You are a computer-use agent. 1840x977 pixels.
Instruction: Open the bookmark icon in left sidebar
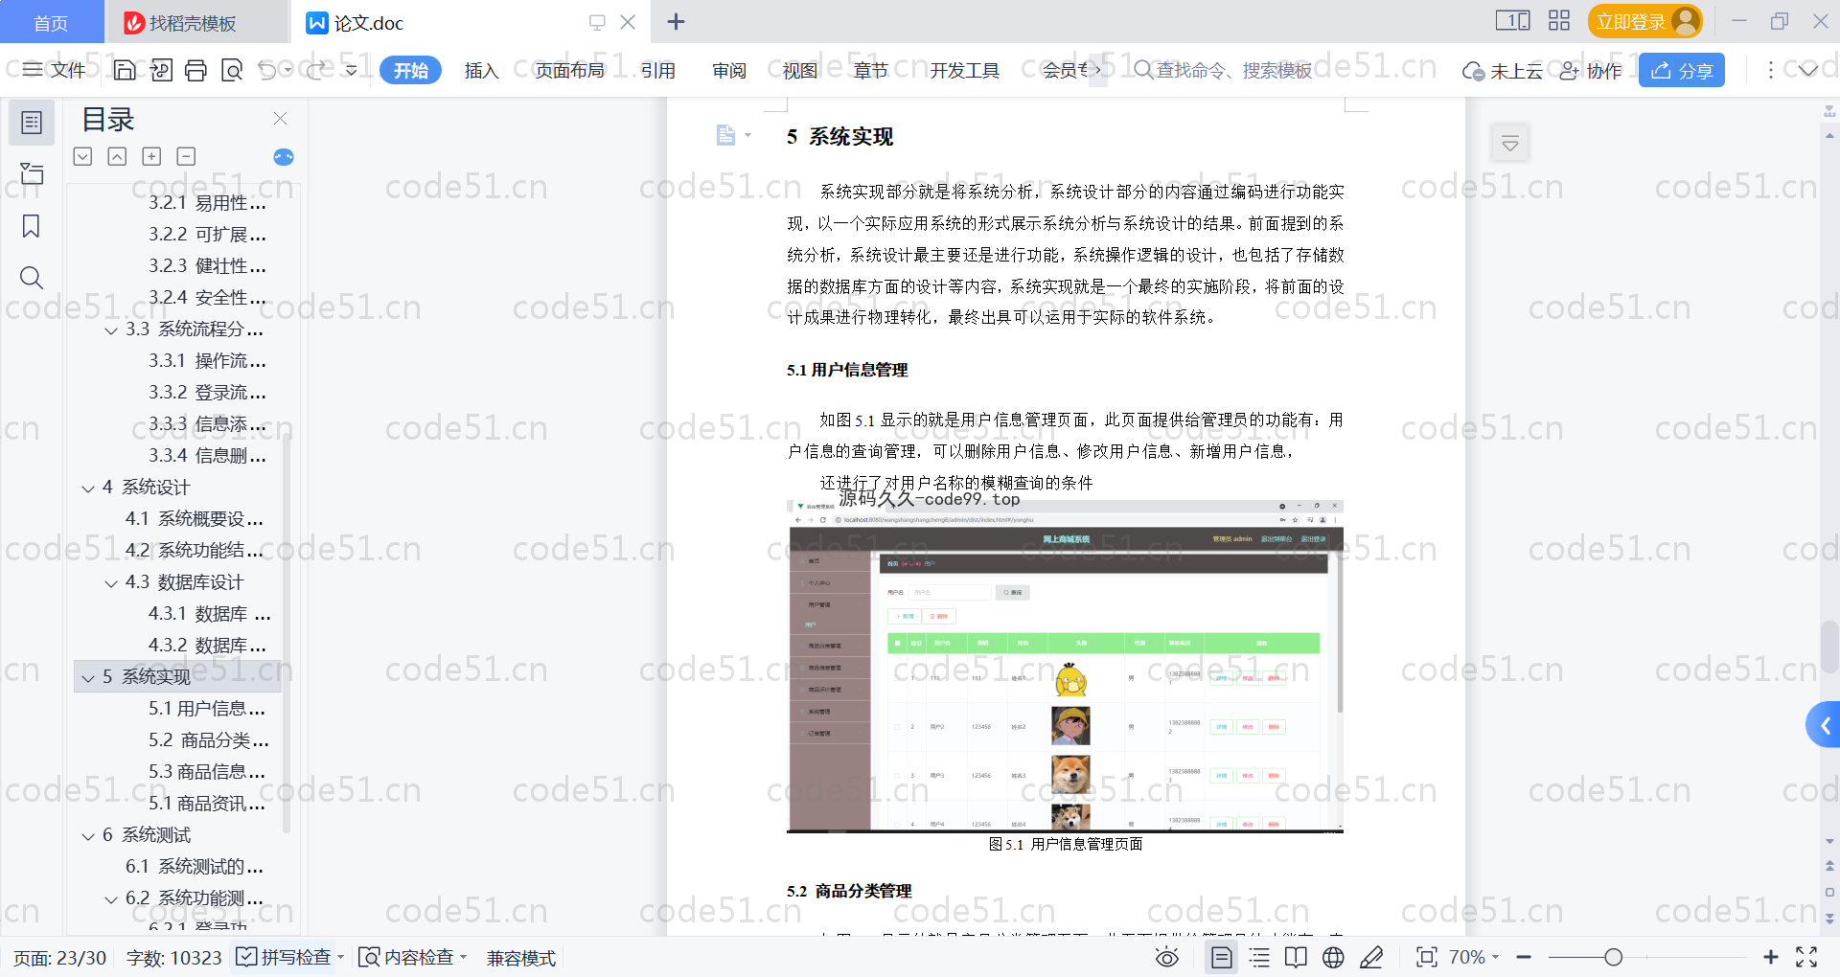point(32,226)
